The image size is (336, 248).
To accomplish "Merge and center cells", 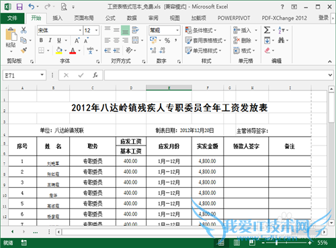I will coord(135,40).
